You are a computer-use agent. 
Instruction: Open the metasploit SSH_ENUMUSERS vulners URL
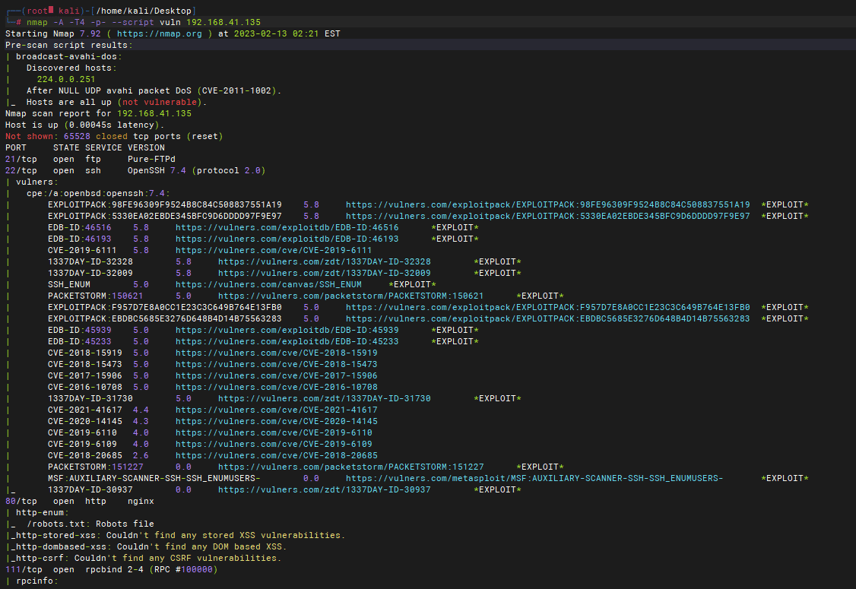point(534,479)
